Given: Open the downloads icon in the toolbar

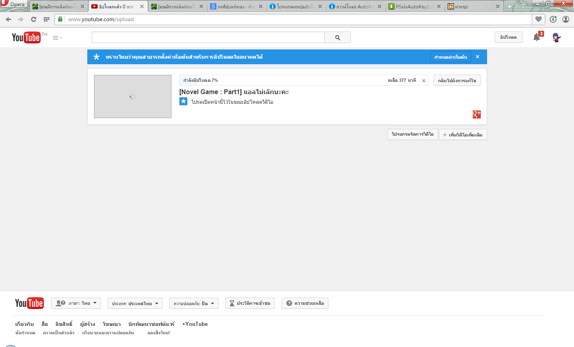Looking at the screenshot, I should tap(553, 19).
